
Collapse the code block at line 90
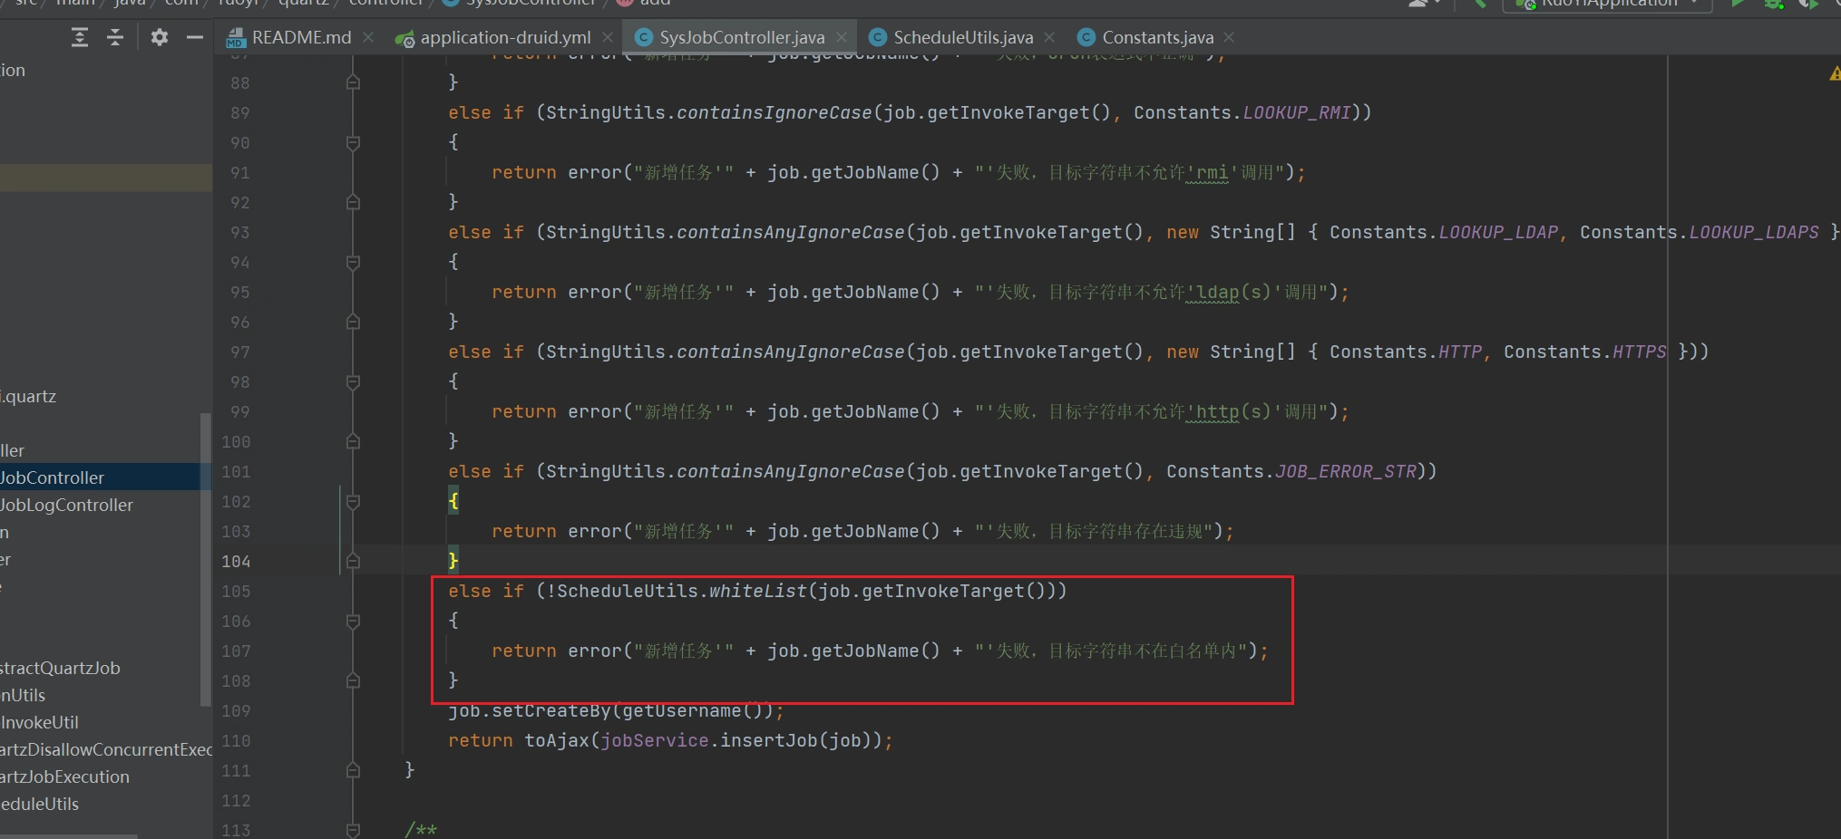coord(353,142)
